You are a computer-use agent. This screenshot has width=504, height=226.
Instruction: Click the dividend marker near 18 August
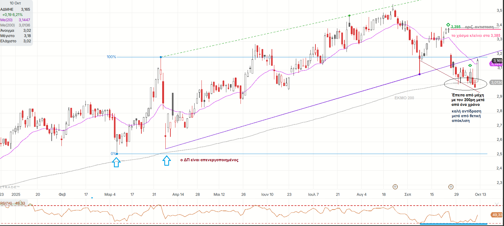pos(395,187)
